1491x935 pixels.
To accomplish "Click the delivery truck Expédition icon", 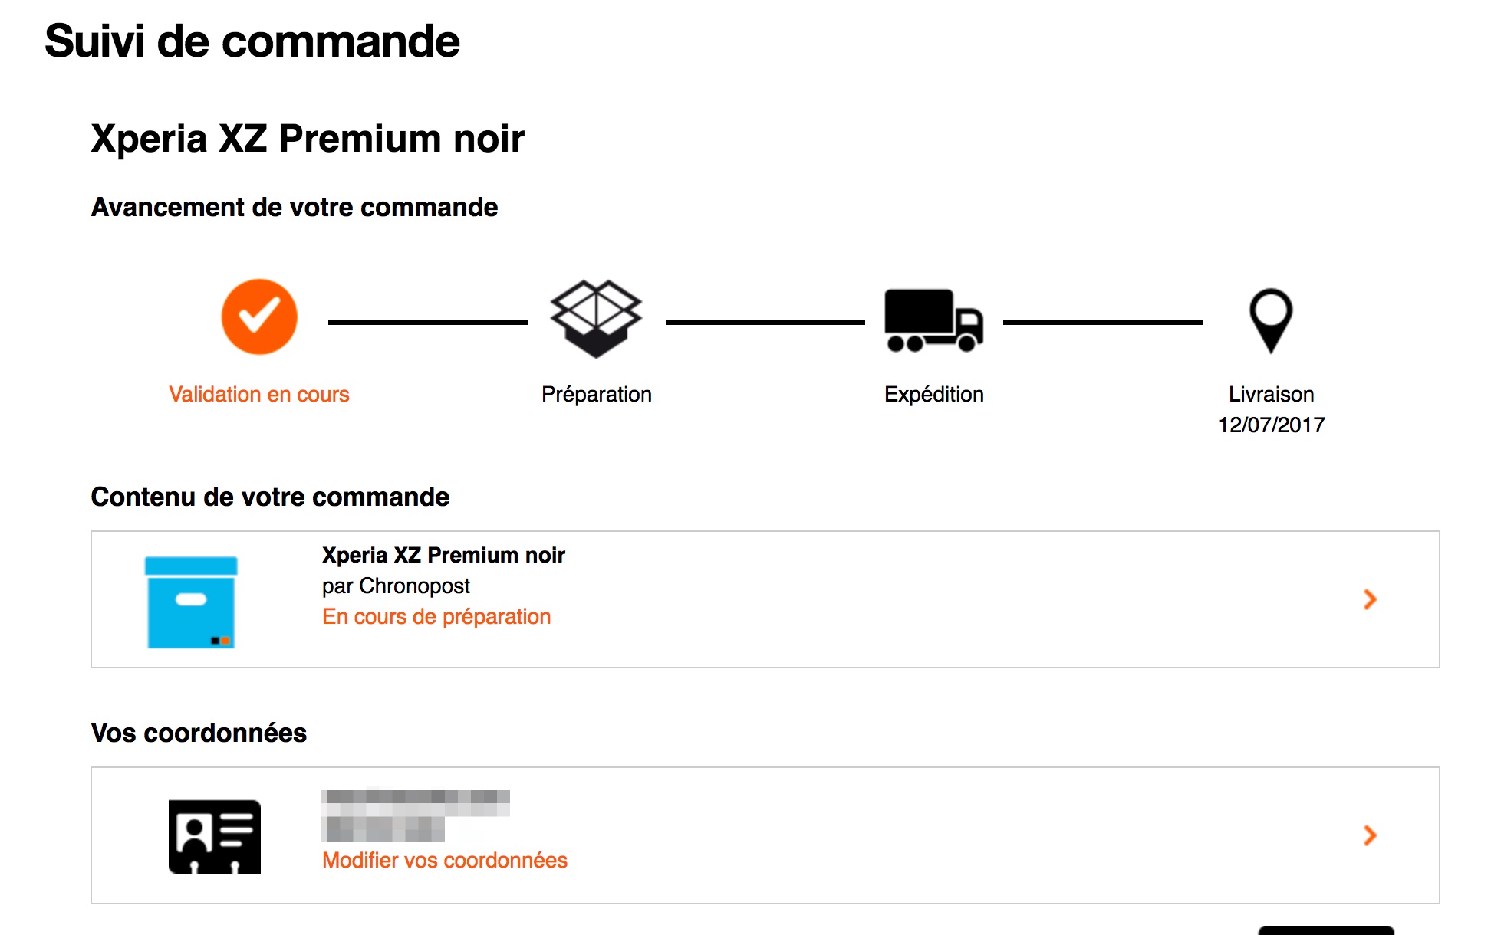I will click(933, 320).
